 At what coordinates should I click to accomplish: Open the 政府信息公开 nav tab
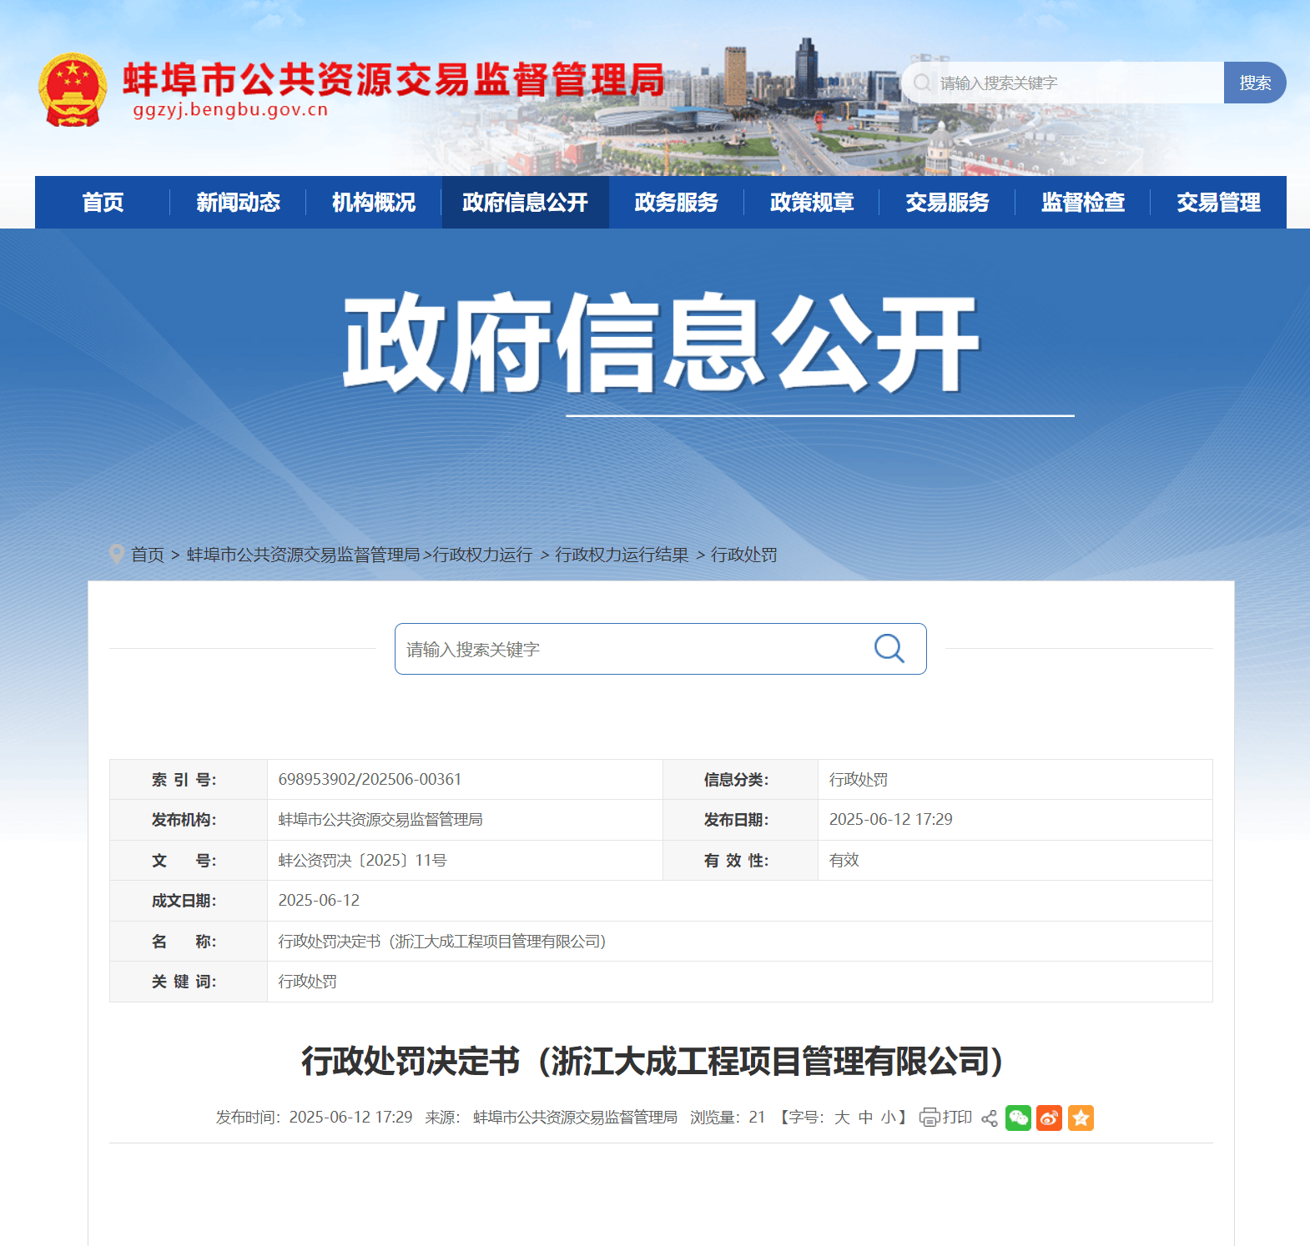[525, 203]
